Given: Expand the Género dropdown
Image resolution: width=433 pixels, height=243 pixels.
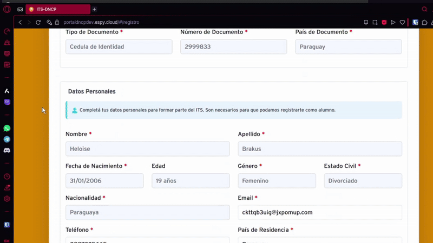Looking at the screenshot, I should (277, 181).
